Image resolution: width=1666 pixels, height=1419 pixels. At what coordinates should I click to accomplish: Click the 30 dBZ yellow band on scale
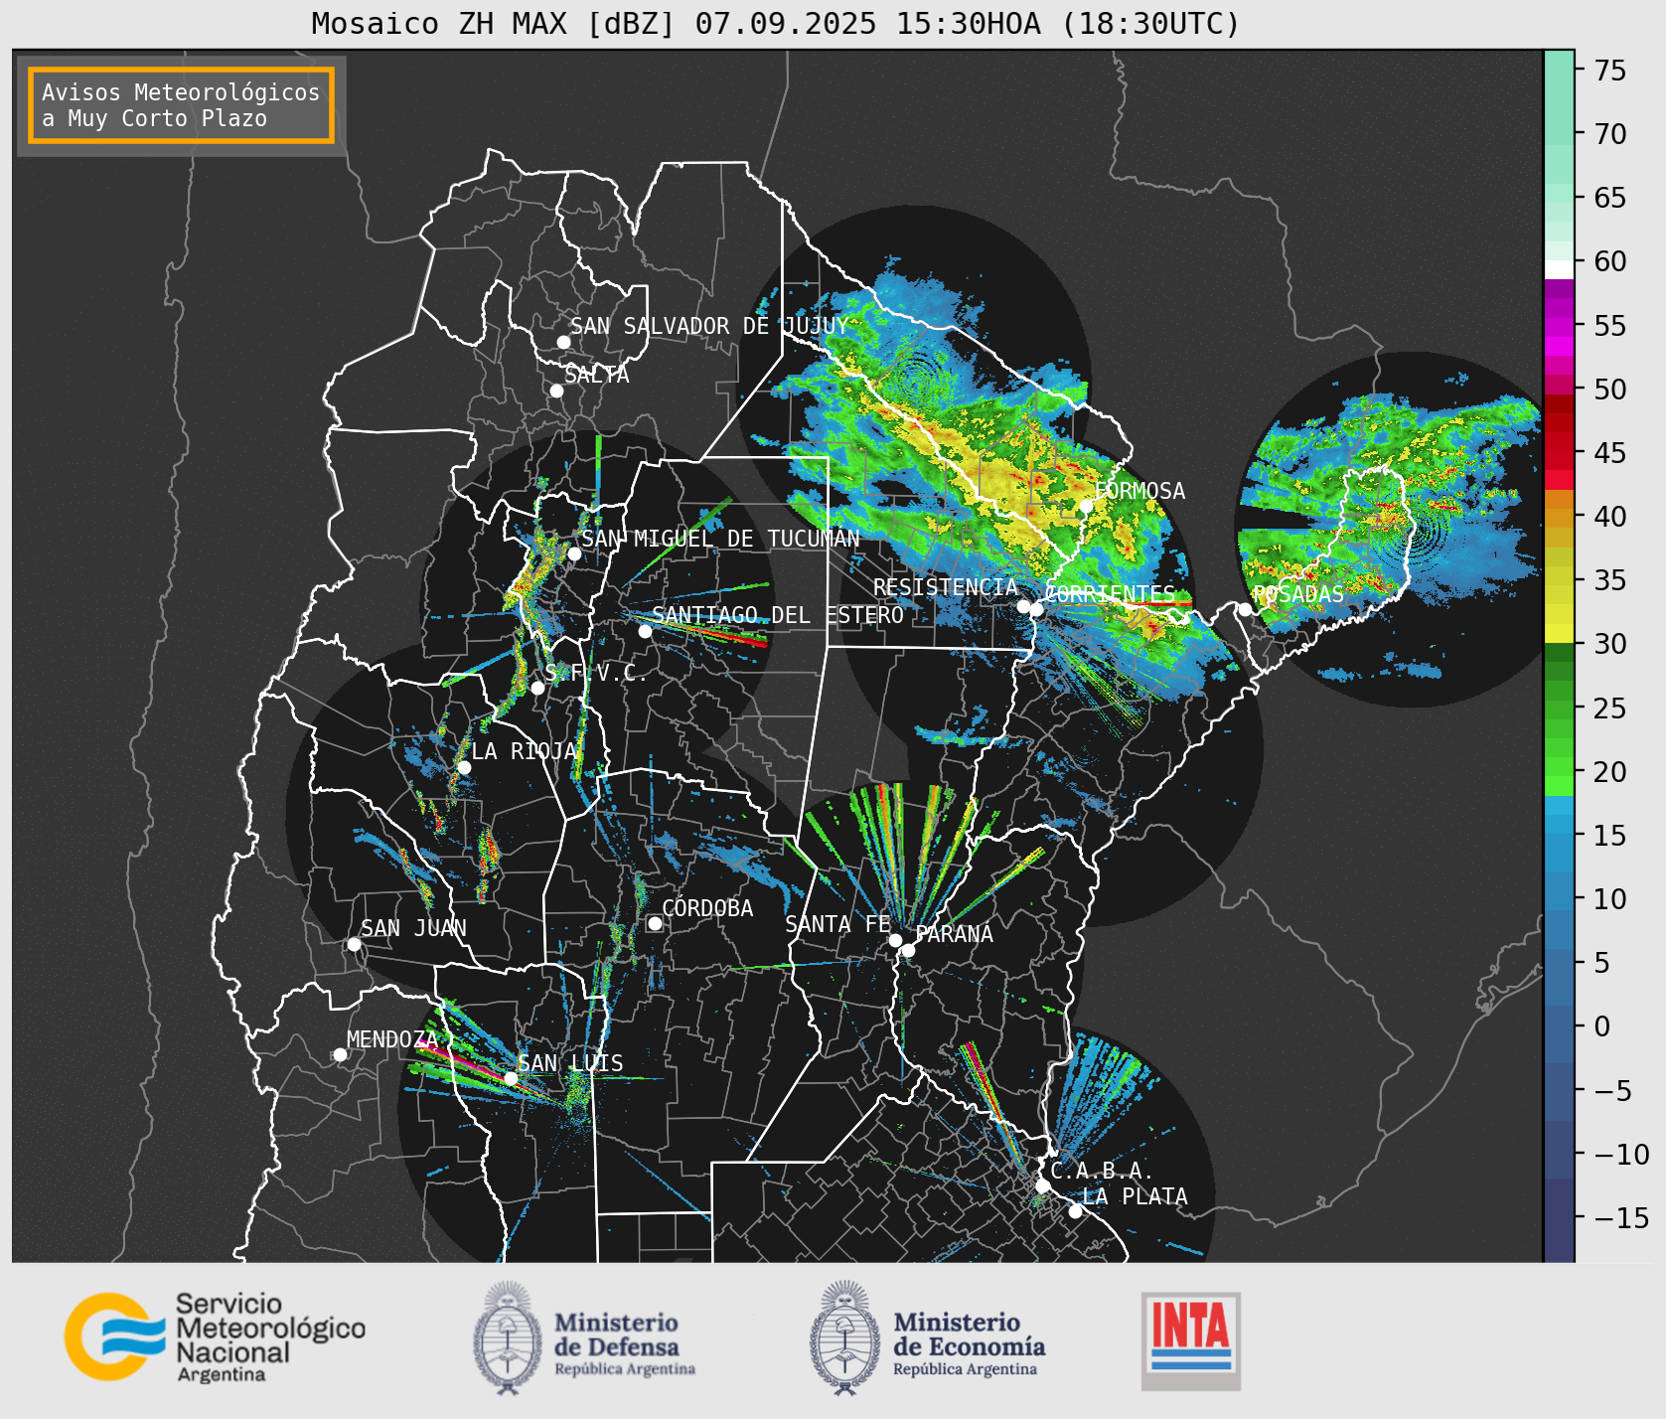(x=1559, y=633)
